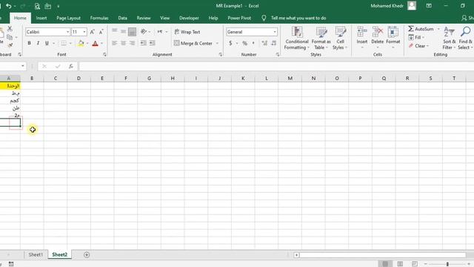The width and height of the screenshot is (474, 267).
Task: Apply Comma Style icon
Action: tap(253, 43)
